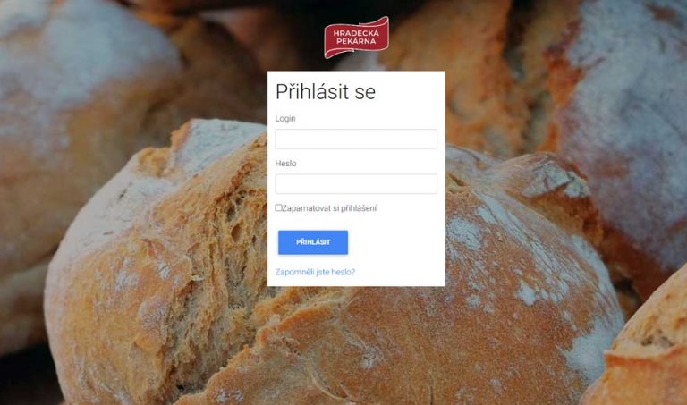
Task: Focus the Login input field
Action: (356, 139)
